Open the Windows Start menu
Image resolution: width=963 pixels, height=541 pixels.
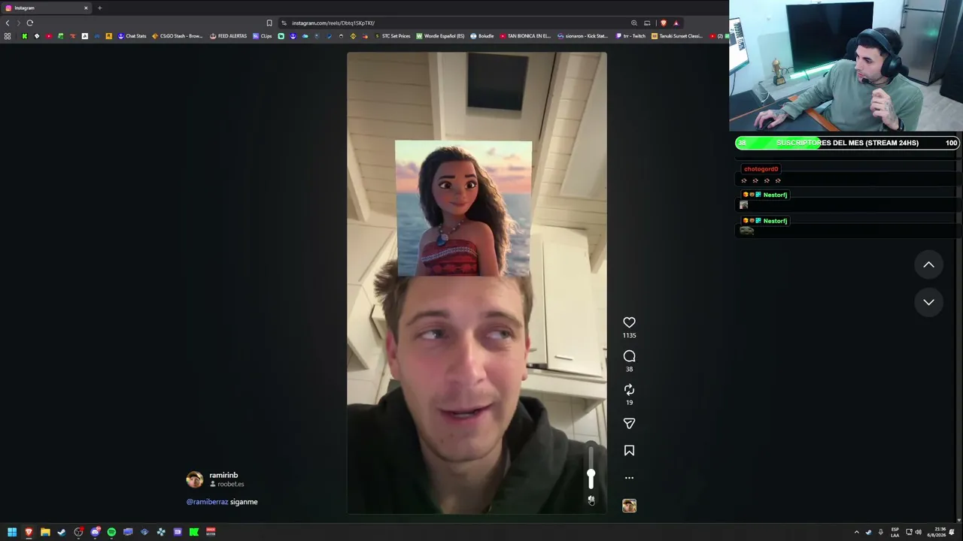(12, 532)
